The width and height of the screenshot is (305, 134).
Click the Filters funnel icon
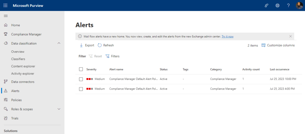point(107,56)
